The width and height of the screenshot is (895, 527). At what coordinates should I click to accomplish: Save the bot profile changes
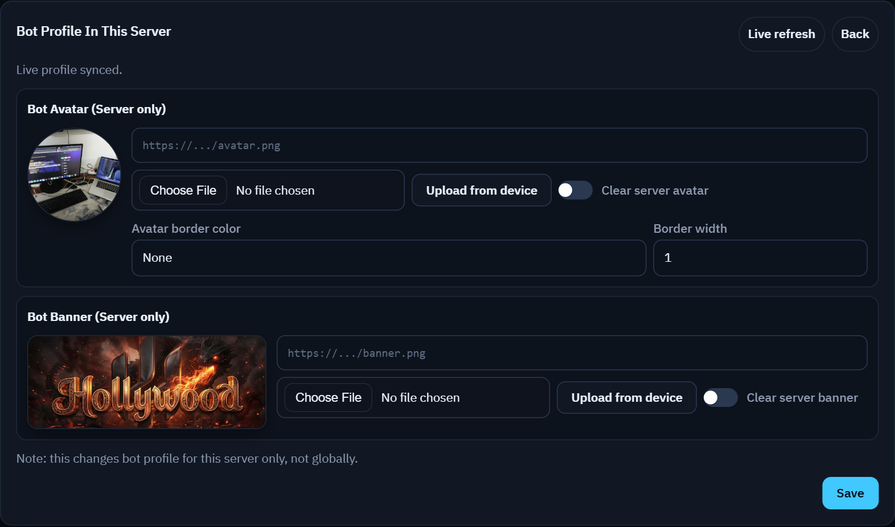point(850,493)
